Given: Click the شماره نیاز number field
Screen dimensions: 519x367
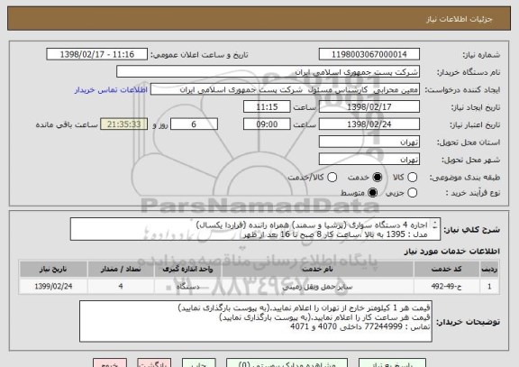Looking at the screenshot, I should click(x=369, y=54).
